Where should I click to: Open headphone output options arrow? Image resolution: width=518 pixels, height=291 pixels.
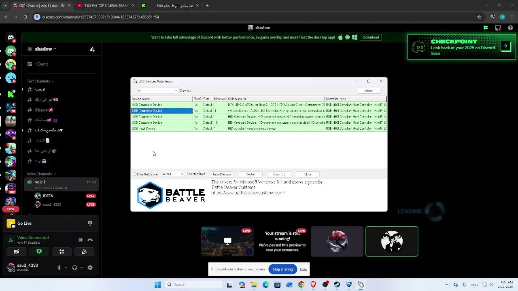81,268
